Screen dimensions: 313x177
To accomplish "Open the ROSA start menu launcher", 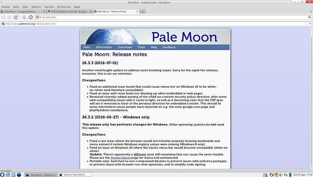I will tap(2, 175).
